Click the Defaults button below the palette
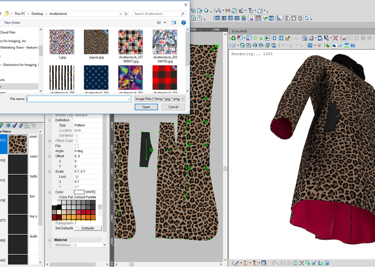This screenshot has width=375, height=267. (x=88, y=228)
